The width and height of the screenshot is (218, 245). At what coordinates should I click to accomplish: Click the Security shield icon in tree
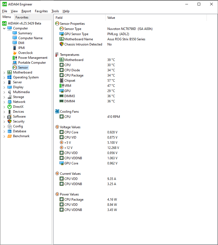[x=10, y=121]
